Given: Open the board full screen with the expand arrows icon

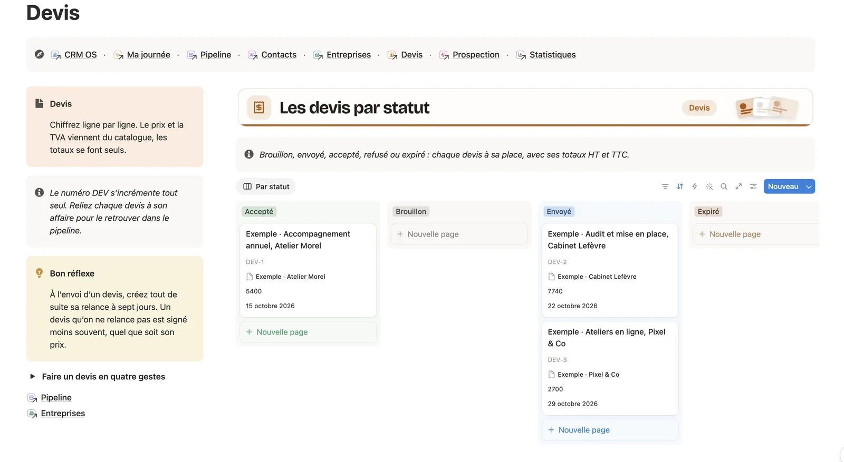Looking at the screenshot, I should pos(739,186).
